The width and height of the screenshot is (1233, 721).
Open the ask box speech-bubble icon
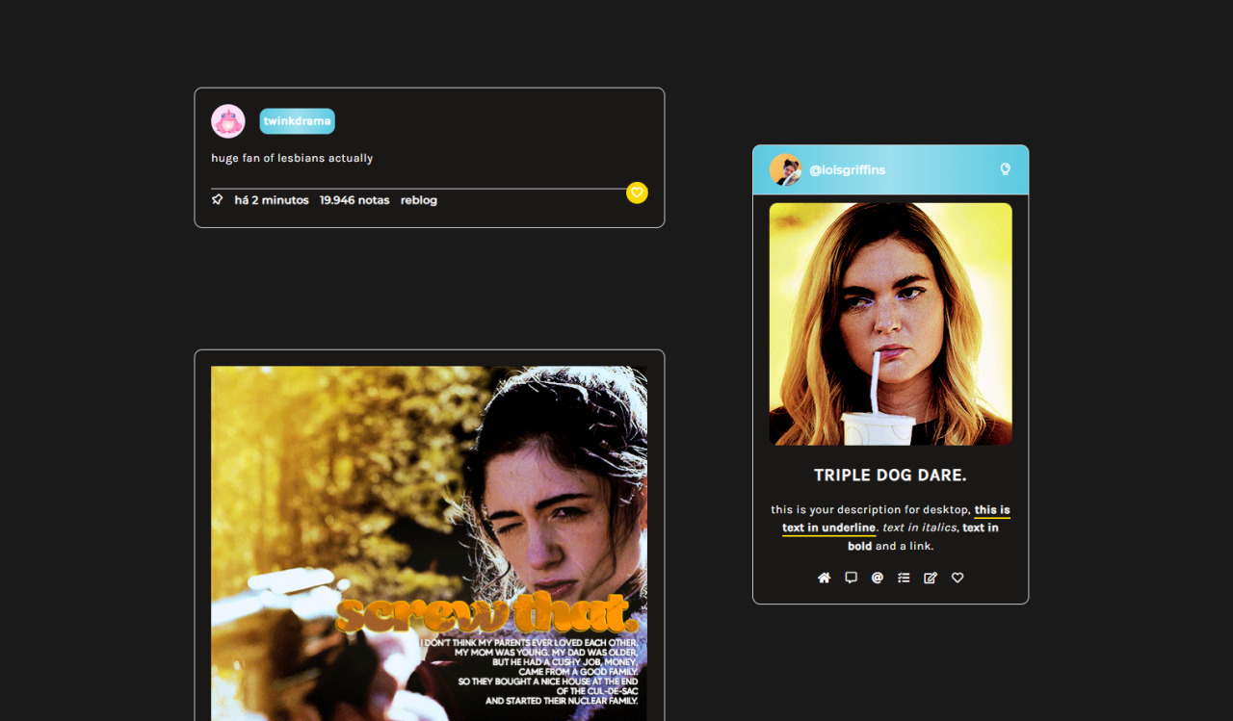pos(851,578)
